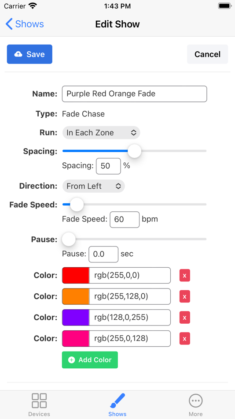Click the Save button with cloud icon
Image resolution: width=235 pixels, height=419 pixels.
pos(29,54)
